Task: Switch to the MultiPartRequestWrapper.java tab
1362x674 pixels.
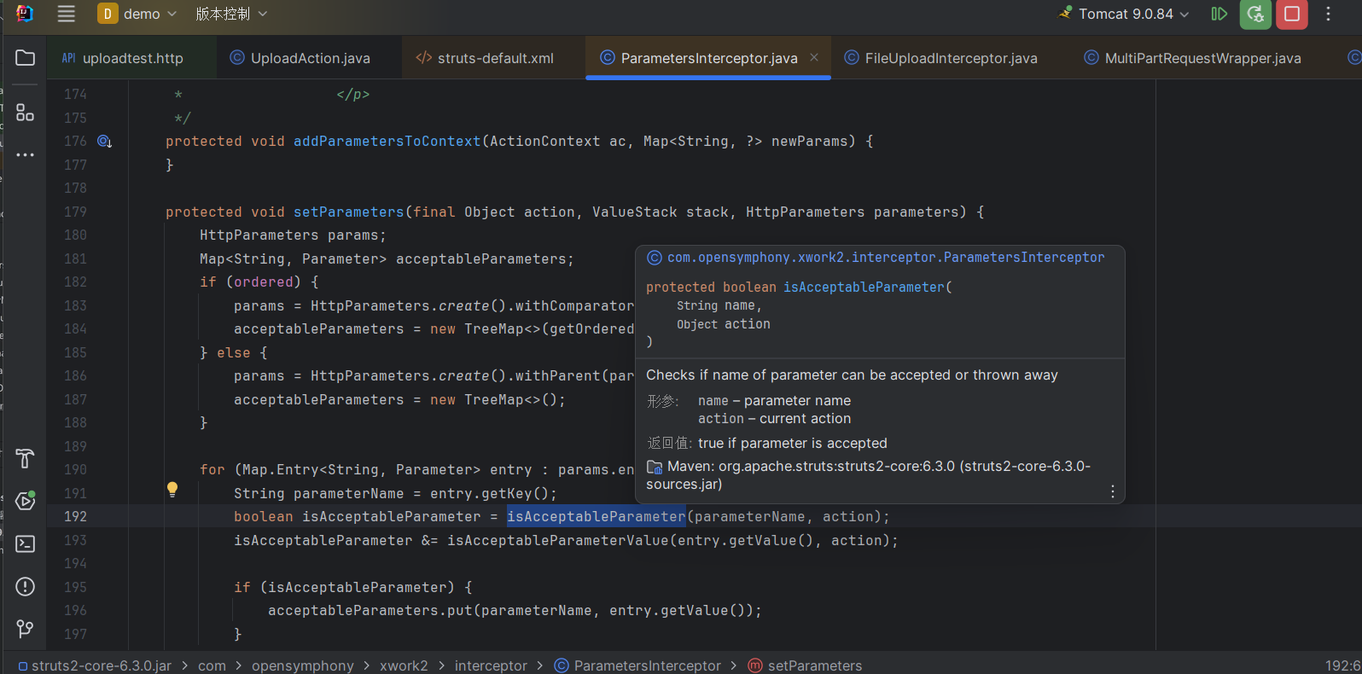Action: (1192, 58)
